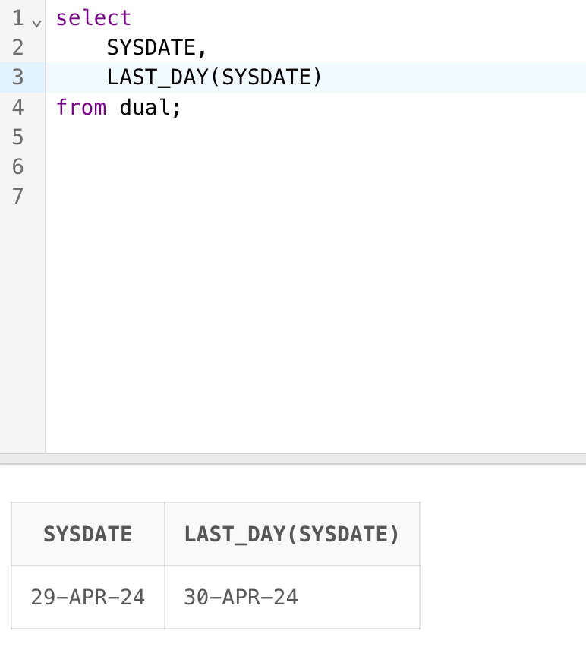Click the LAST_DAY function name in the editor
586x650 pixels.
(x=157, y=77)
